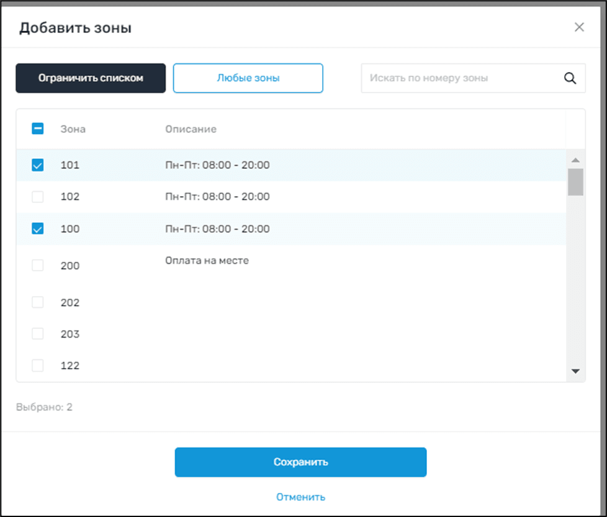This screenshot has width=607, height=517.
Task: Mark the zone 122 checkbox
Action: [37, 366]
